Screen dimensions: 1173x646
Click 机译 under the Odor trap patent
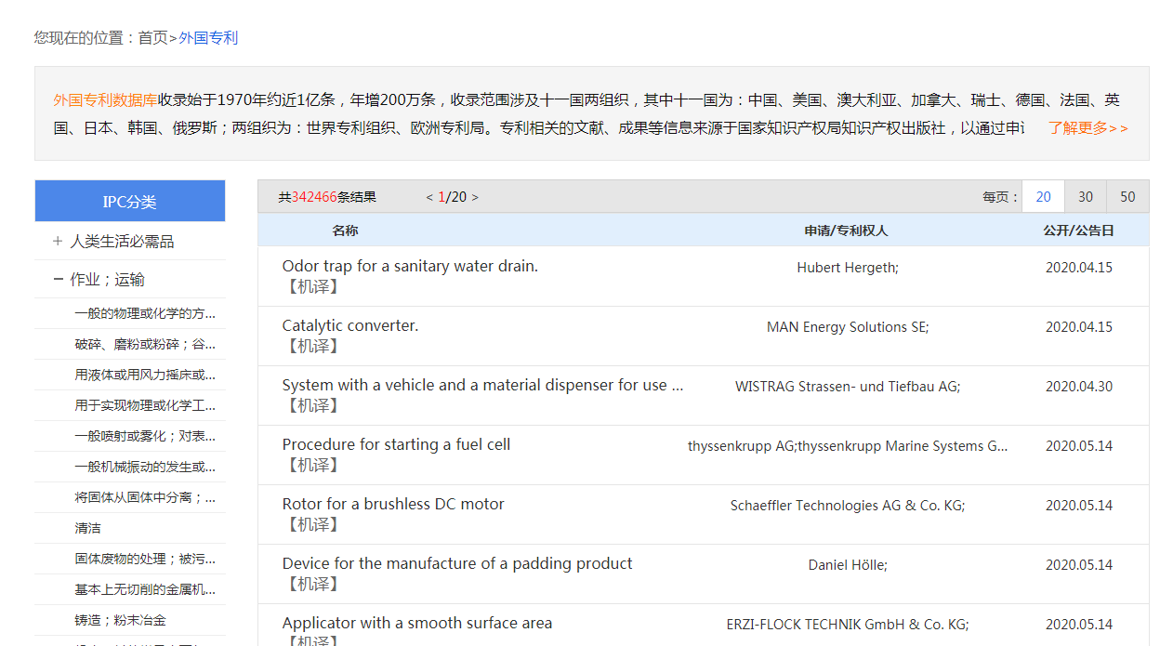312,287
